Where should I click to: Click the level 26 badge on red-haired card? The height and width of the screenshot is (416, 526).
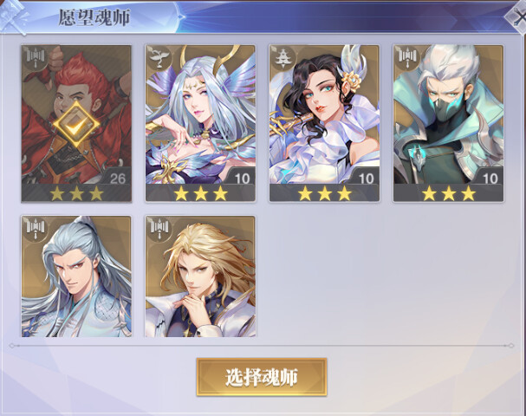117,178
